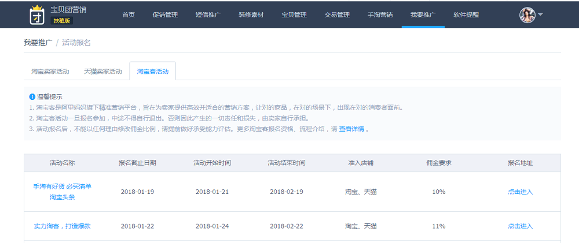Expand the dropdown arrow beside the avatar
The width and height of the screenshot is (579, 243).
click(540, 15)
